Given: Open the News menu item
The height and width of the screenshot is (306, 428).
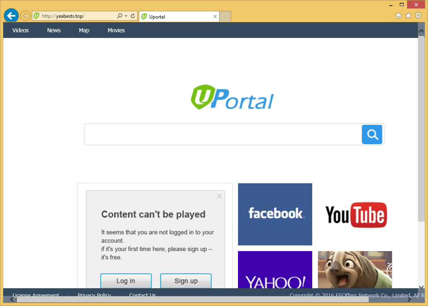Looking at the screenshot, I should coord(54,30).
